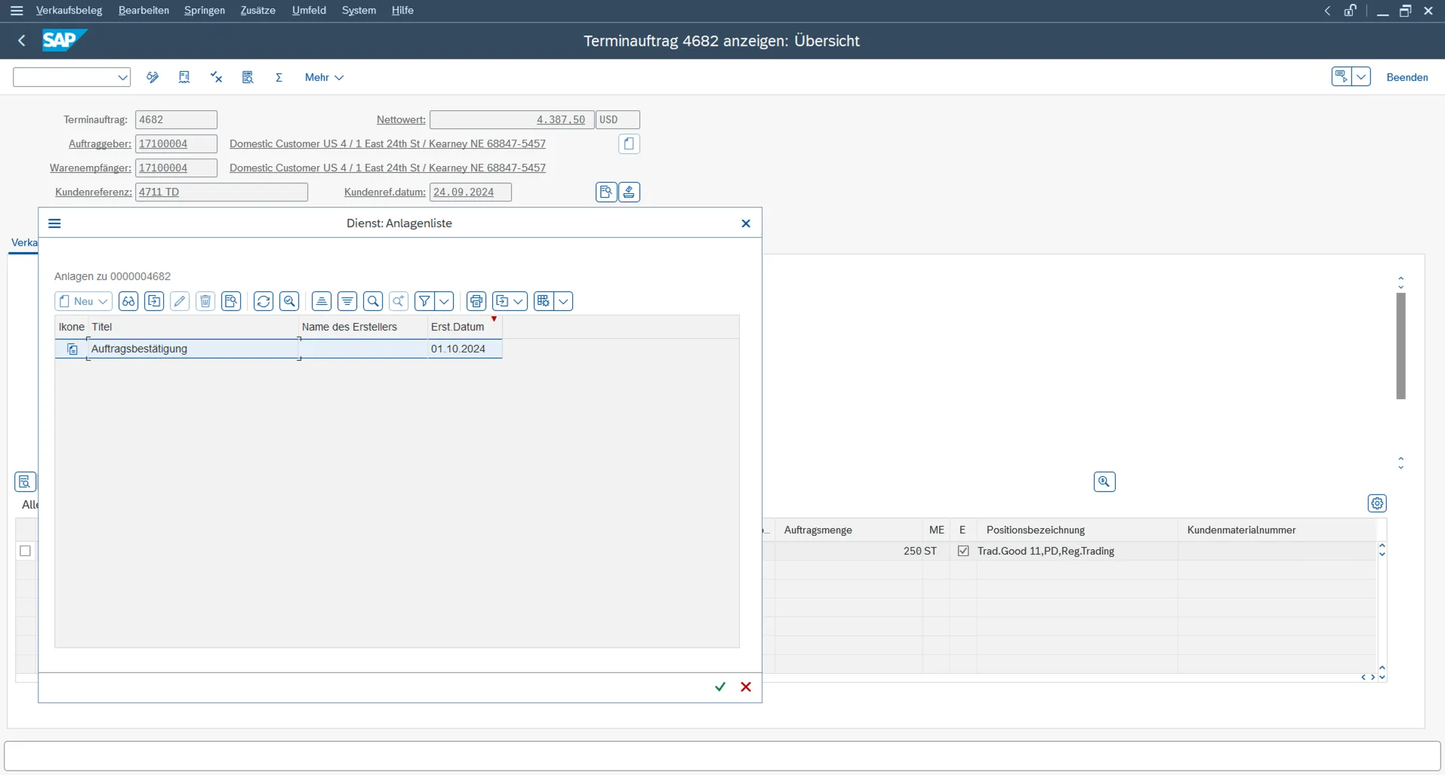
Task: Expand the filter options arrow
Action: coord(445,301)
